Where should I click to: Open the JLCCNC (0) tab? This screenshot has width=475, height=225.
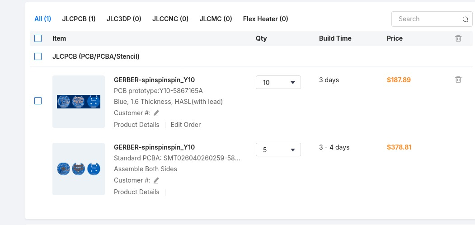click(x=170, y=19)
